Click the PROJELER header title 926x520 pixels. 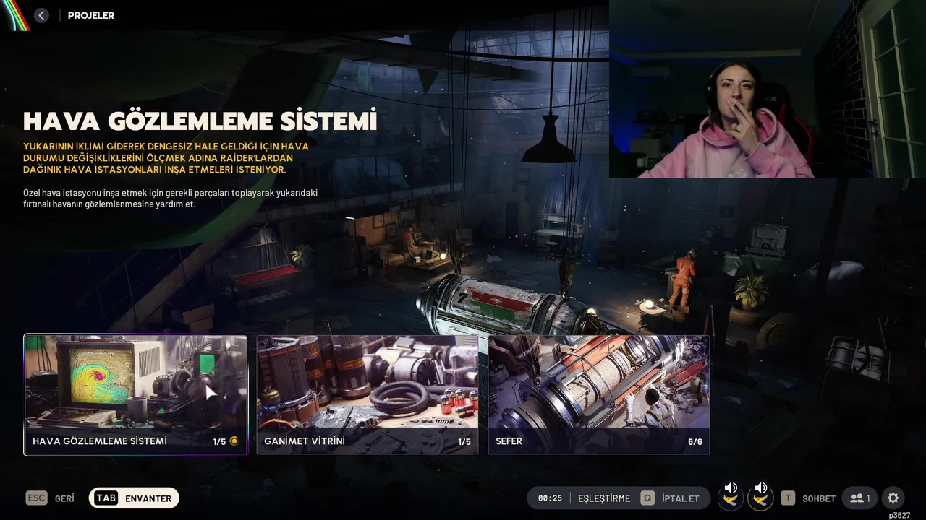(91, 15)
